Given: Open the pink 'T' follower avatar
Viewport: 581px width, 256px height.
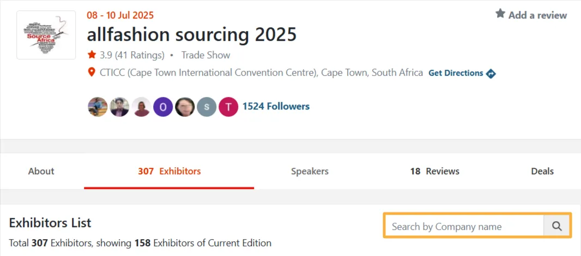Looking at the screenshot, I should point(228,107).
